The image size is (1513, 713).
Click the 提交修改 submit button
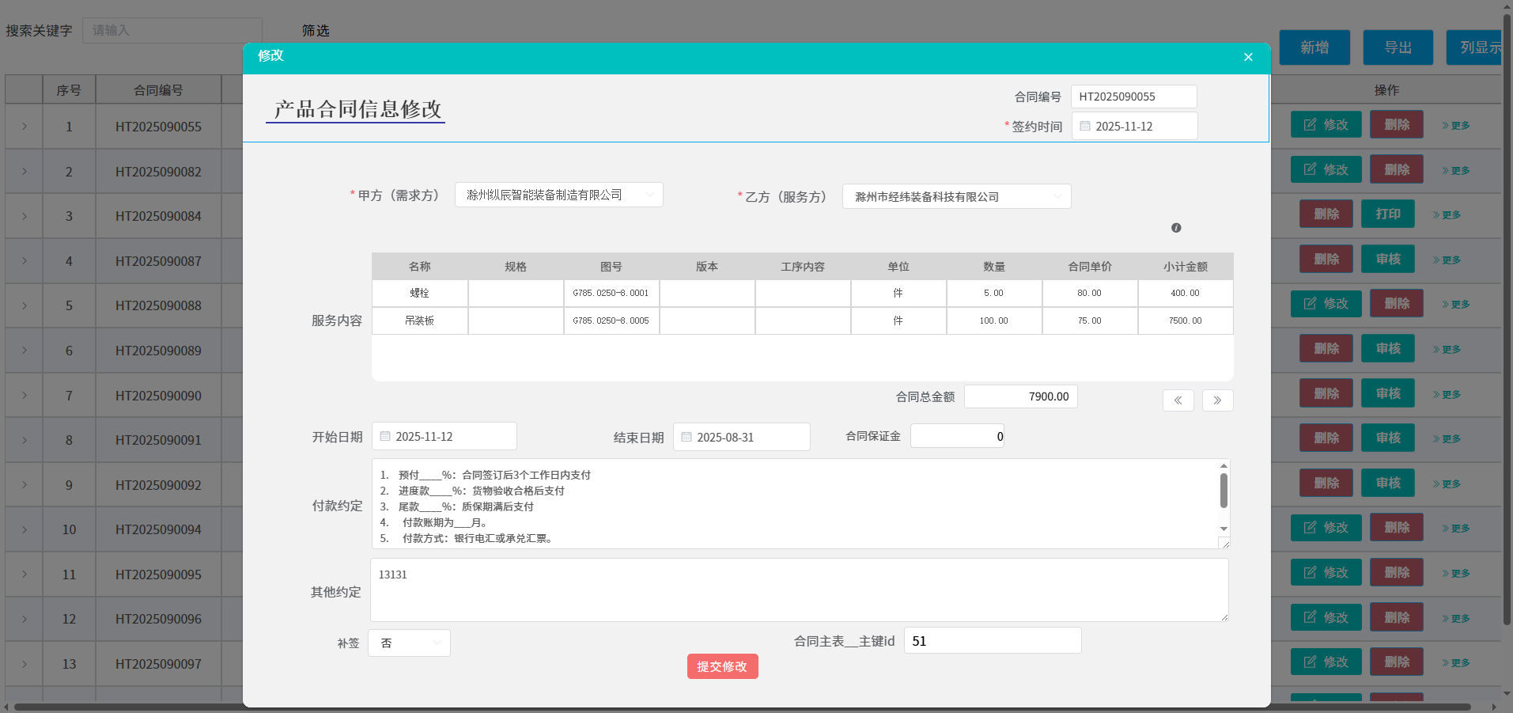pyautogui.click(x=721, y=666)
